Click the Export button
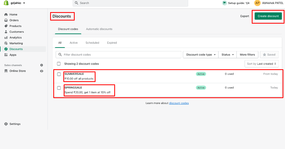Screen dimensions: 285x149 click(x=245, y=16)
